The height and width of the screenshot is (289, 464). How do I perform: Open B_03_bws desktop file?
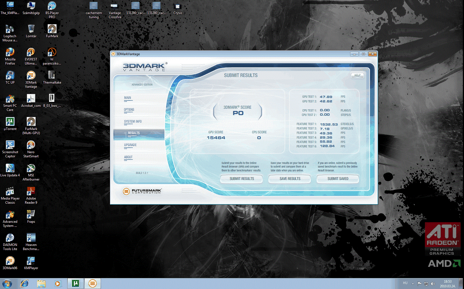52,101
